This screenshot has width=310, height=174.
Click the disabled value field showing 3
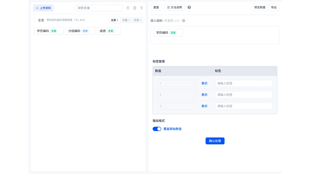click(x=176, y=106)
